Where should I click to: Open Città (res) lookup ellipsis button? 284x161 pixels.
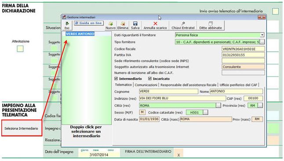(218, 105)
